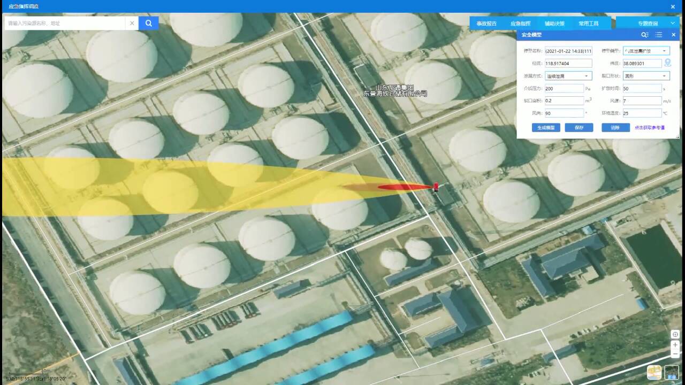Open the 连续泄漏 leak mode dropdown
The height and width of the screenshot is (385, 685).
(568, 76)
